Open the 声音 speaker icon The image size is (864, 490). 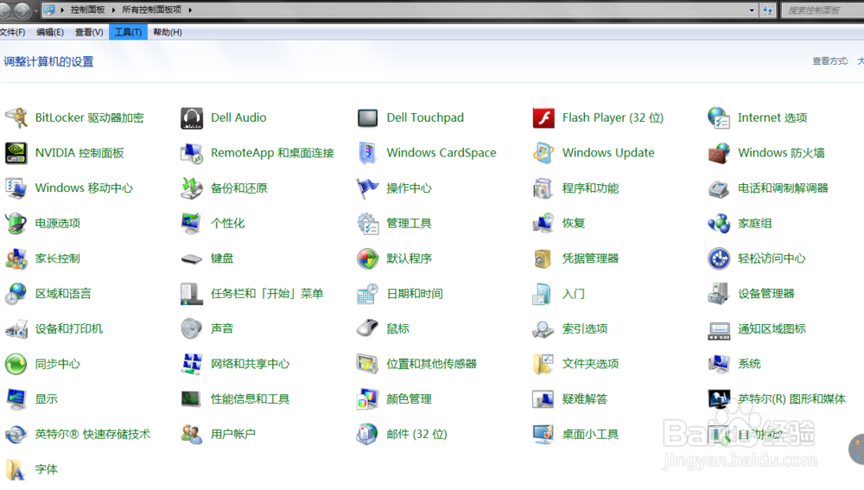click(192, 328)
